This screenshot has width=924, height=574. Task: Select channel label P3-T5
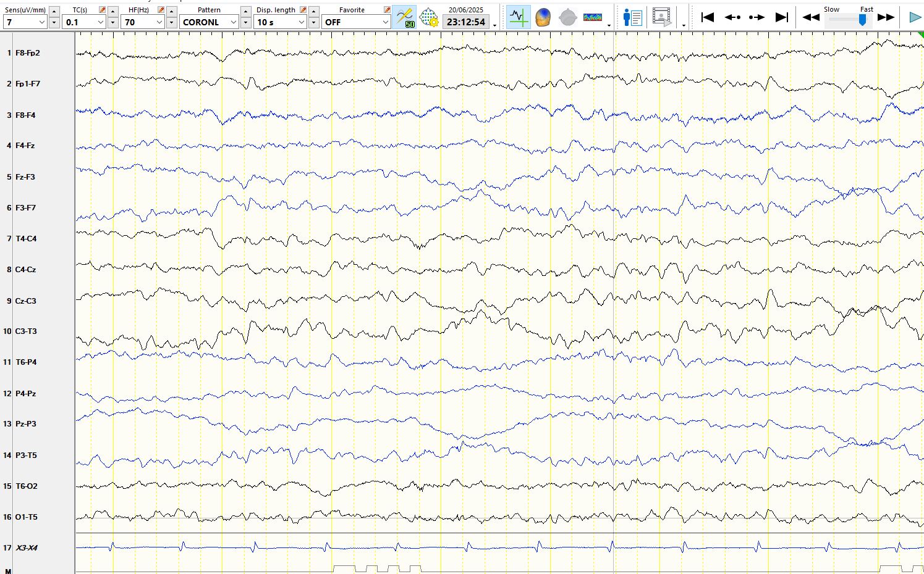click(26, 455)
